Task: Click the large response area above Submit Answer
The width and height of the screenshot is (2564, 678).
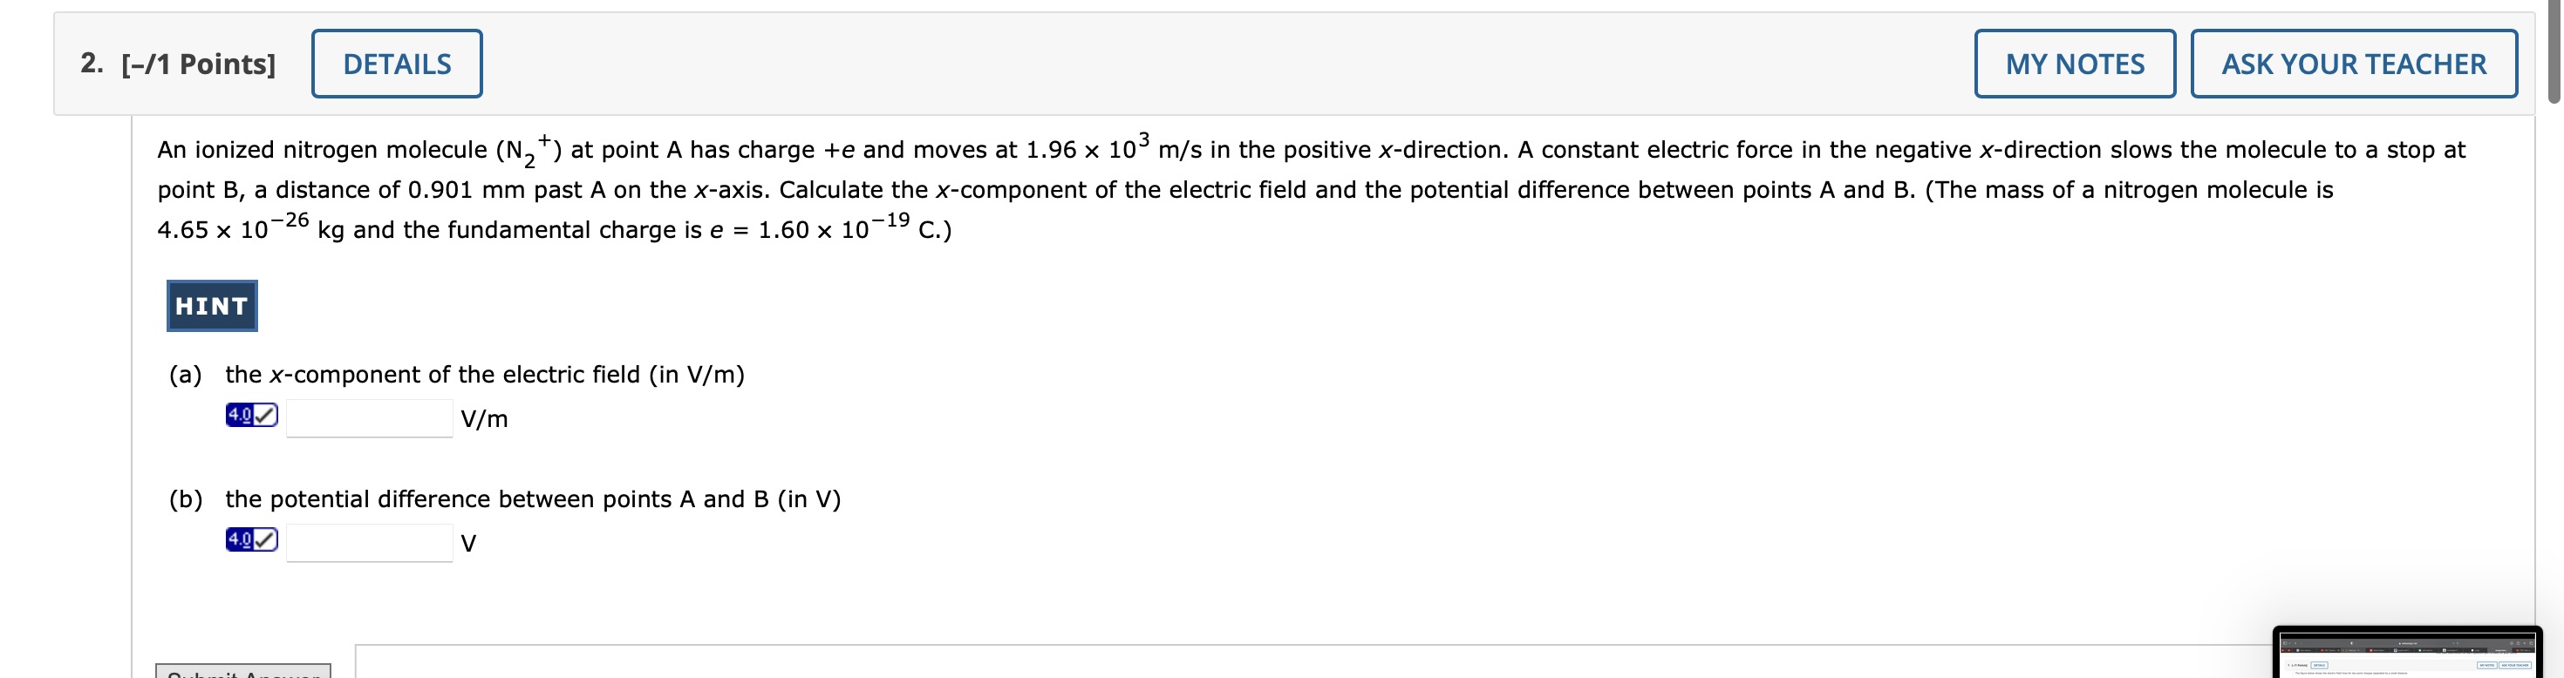Action: (1195, 666)
